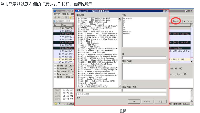The width and height of the screenshot is (200, 113).
Task: Click the capture file comment pencil icon
Action: click(59, 104)
